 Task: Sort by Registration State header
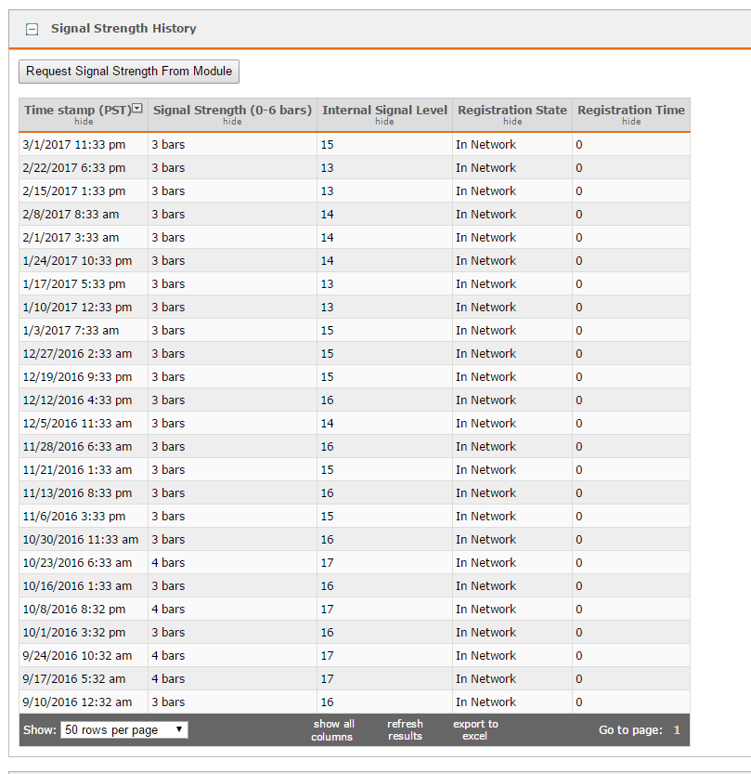click(x=512, y=110)
